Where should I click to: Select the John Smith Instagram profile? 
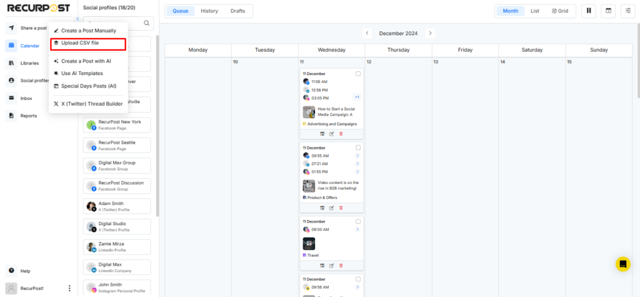point(117,288)
